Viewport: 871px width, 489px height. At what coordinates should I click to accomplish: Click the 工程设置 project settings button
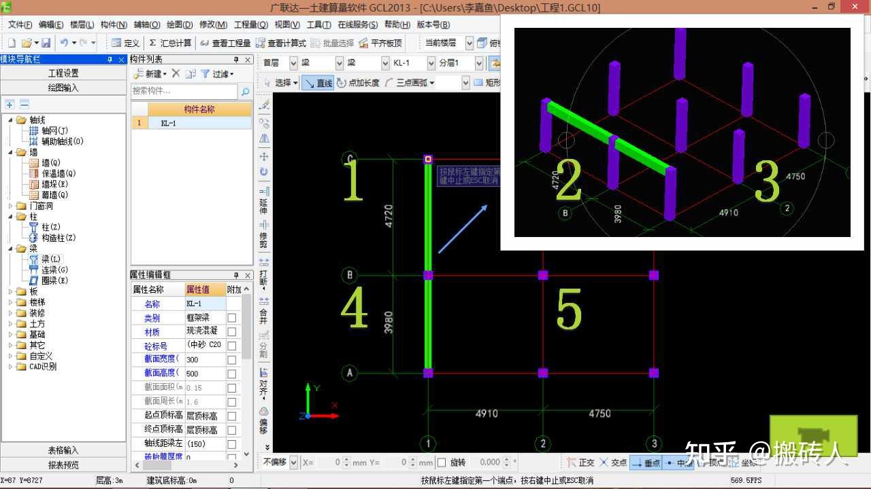click(63, 73)
